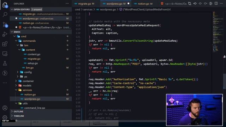226x127 pixels.
Task: Click the circular timeline icon in editor toolbar
Action: tap(211, 4)
